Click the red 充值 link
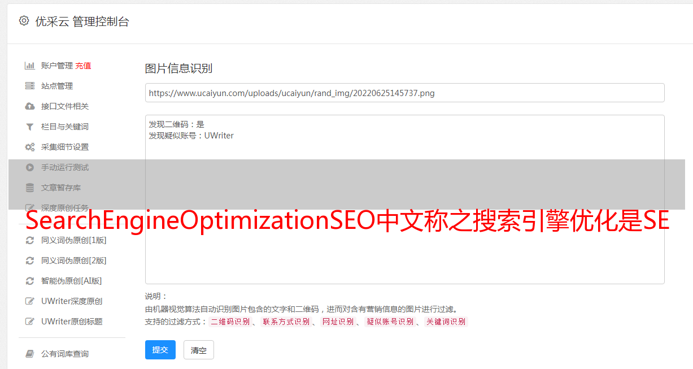This screenshot has width=693, height=369. pyautogui.click(x=83, y=66)
